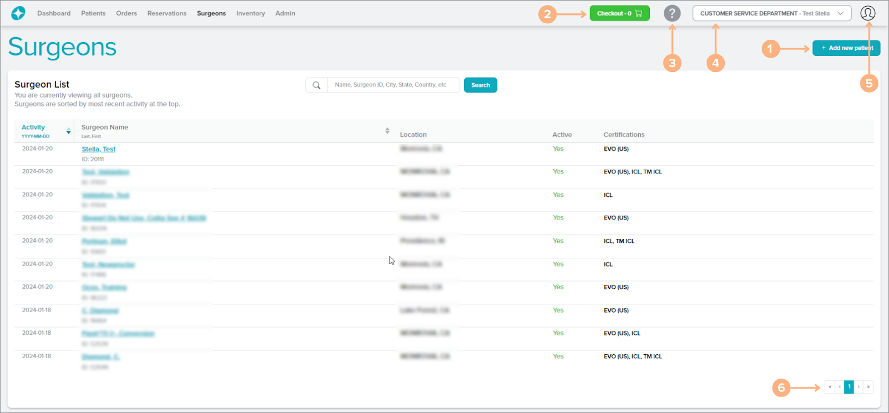The width and height of the screenshot is (889, 413).
Task: Open the help question mark icon
Action: (x=672, y=13)
